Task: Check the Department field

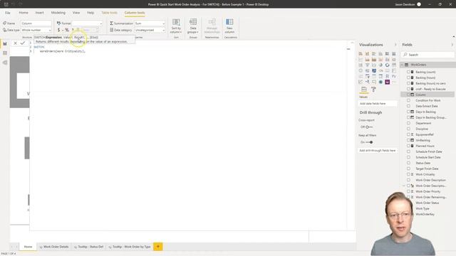Action: point(408,123)
